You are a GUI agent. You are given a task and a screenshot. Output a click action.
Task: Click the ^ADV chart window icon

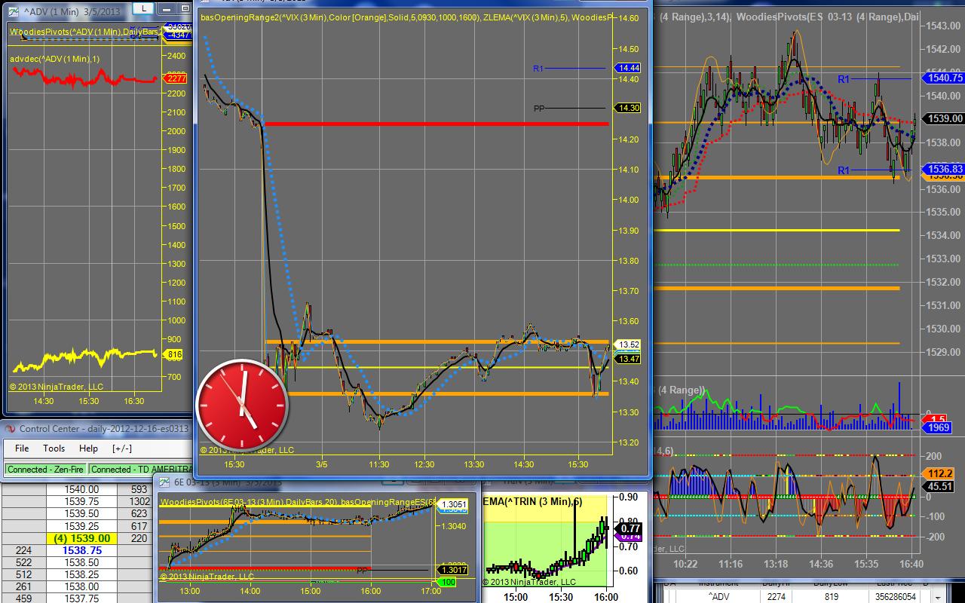(15, 11)
